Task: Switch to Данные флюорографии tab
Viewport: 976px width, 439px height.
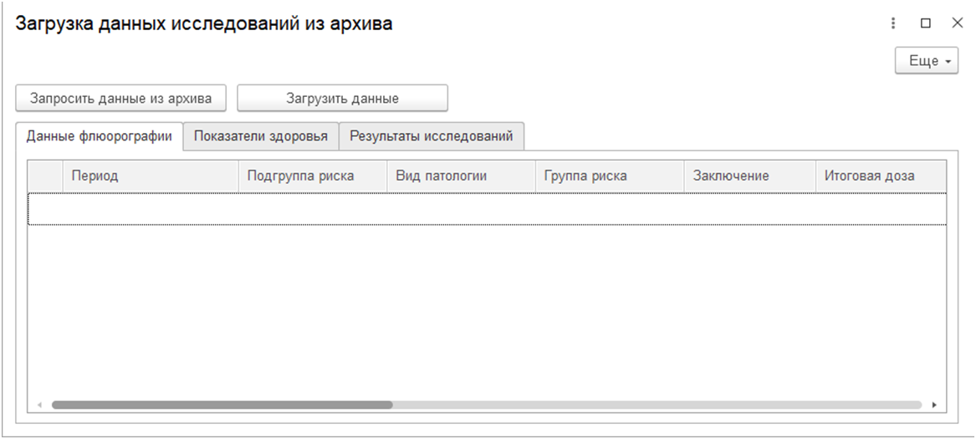Action: click(x=100, y=136)
